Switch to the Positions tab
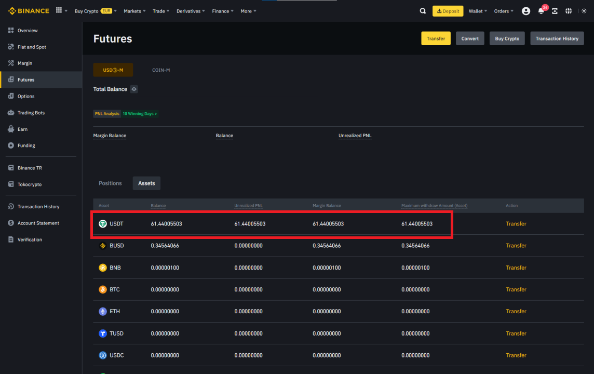 [110, 183]
